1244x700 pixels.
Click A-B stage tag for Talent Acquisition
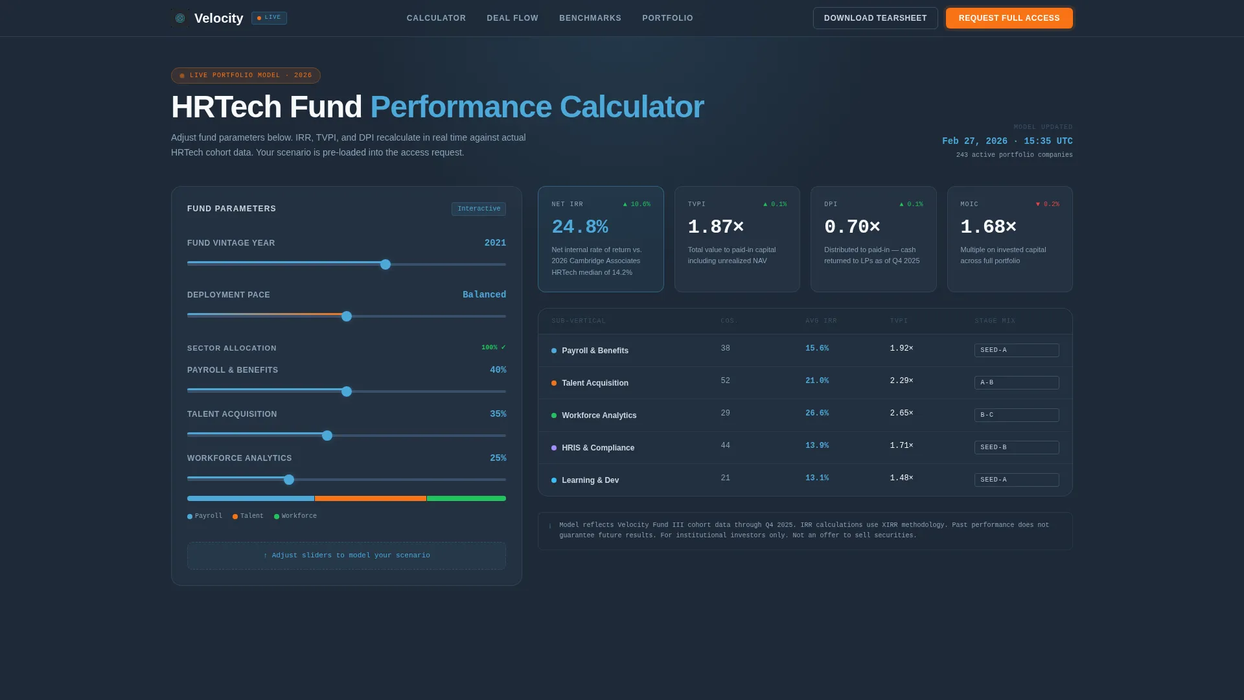click(1017, 383)
